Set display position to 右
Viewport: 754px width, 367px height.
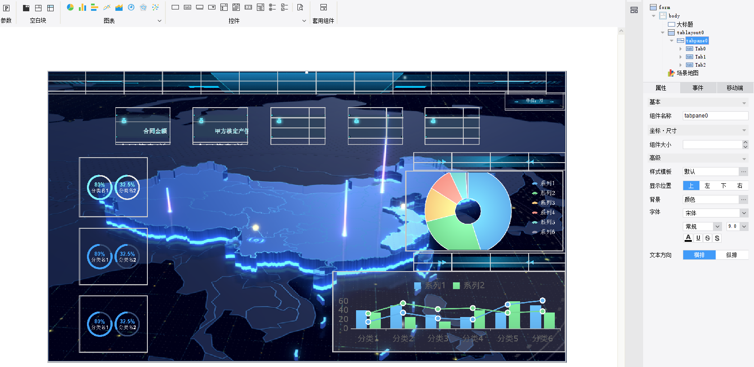point(740,186)
